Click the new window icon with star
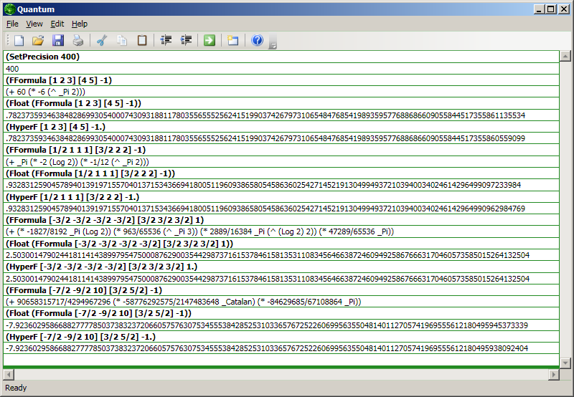Viewport: 574px width, 397px height. 233,40
